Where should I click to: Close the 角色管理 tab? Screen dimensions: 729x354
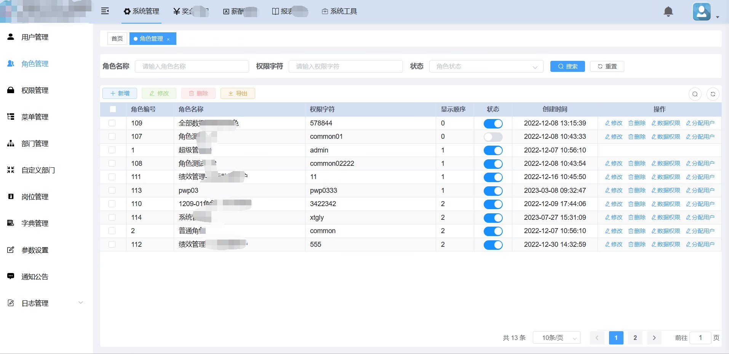coord(168,39)
